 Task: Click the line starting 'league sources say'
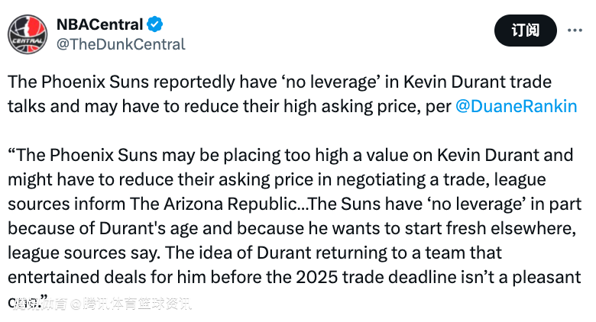coord(254,253)
